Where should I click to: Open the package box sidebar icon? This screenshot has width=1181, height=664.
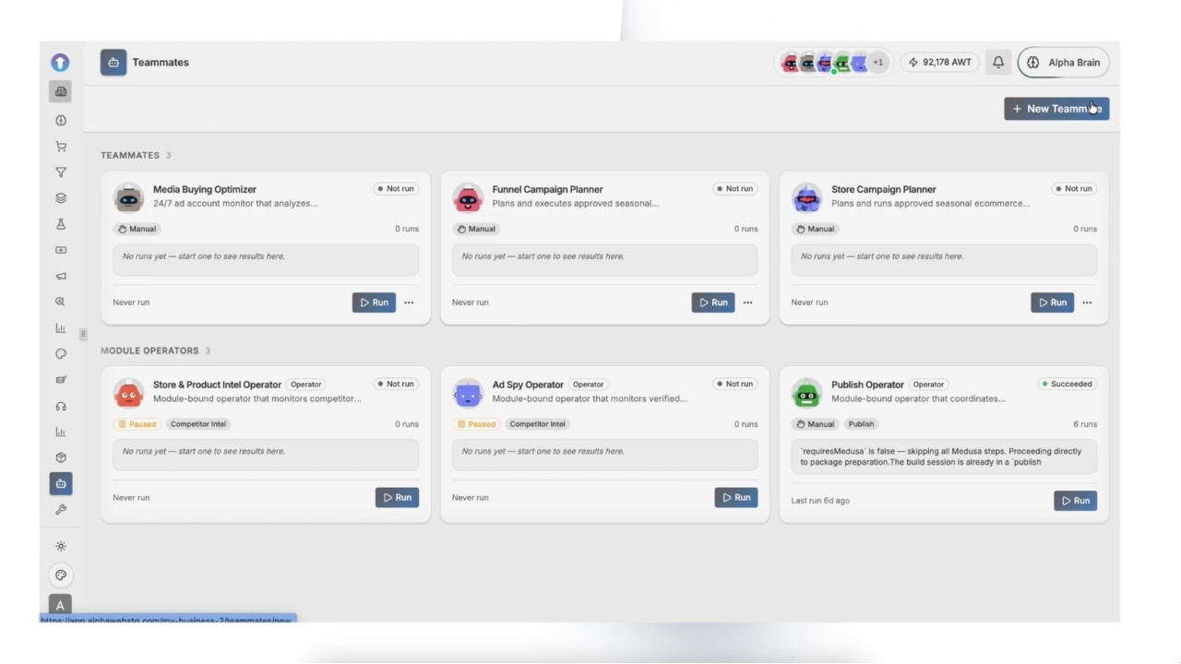[61, 457]
